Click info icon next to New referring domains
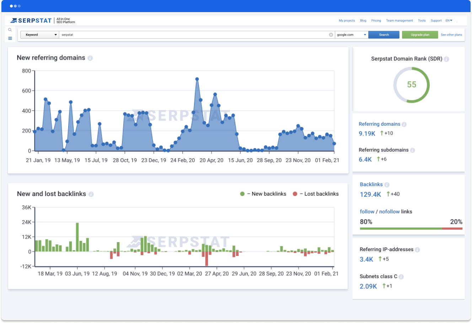Viewport: 472px width, 323px height. (90, 58)
